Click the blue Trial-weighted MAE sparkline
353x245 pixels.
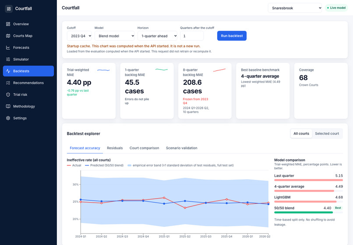point(103,70)
